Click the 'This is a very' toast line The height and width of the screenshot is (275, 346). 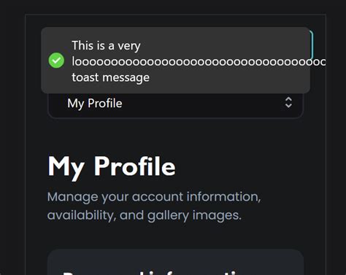[106, 45]
